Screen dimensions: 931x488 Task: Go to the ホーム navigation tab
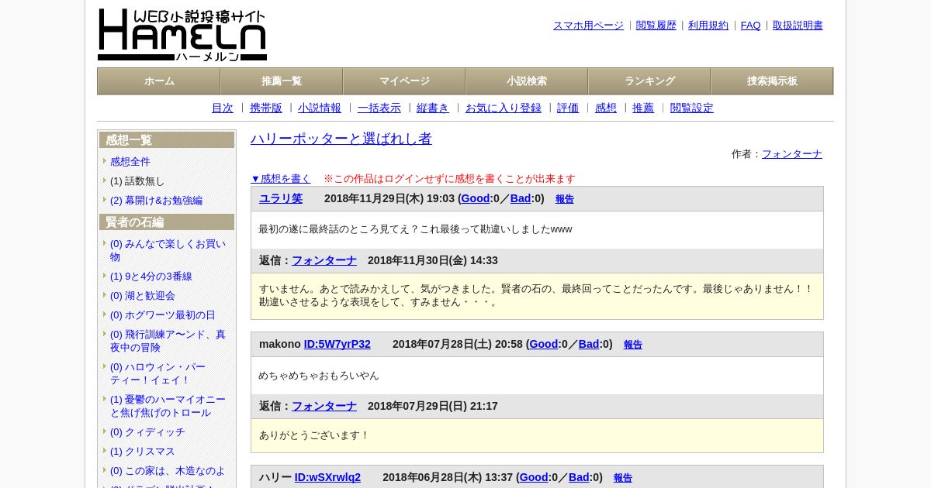pyautogui.click(x=159, y=81)
